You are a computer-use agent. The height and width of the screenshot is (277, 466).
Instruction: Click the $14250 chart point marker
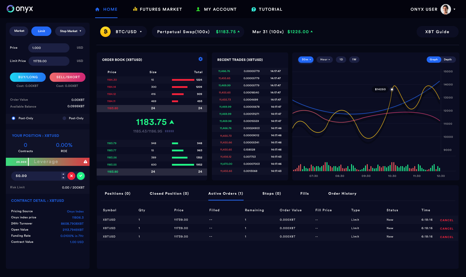pyautogui.click(x=392, y=89)
